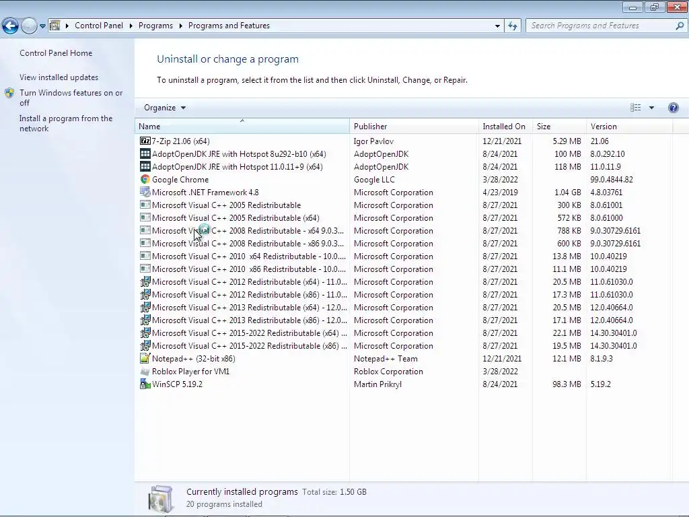The height and width of the screenshot is (517, 689).
Task: Click the 1.04 GB size cell
Action: tap(567, 192)
